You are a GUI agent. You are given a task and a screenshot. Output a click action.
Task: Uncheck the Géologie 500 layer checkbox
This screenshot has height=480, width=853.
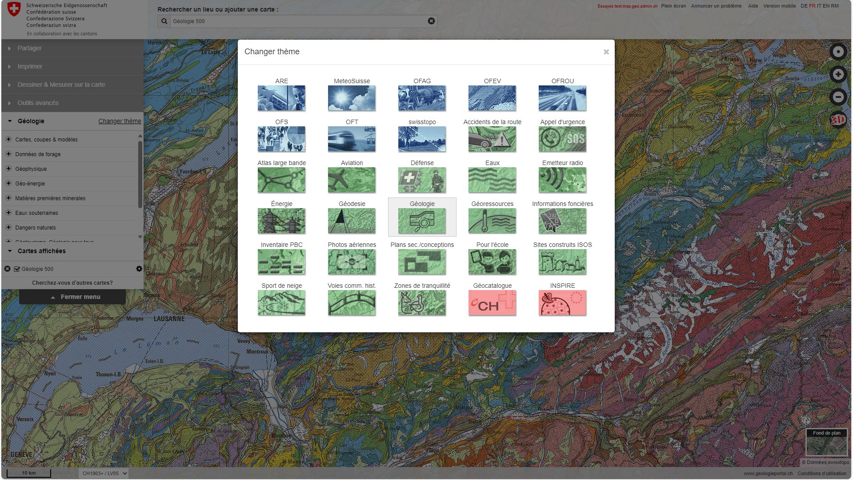17,269
